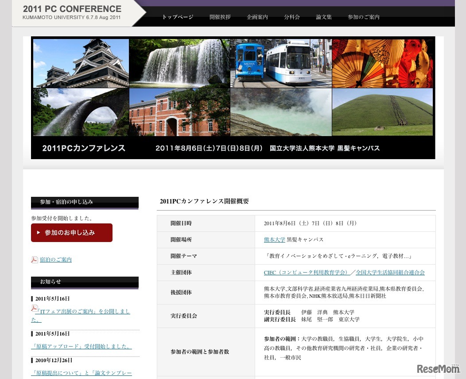This screenshot has width=466, height=379.
Task: Select the waterfall photo in the banner
Action: pos(179,63)
